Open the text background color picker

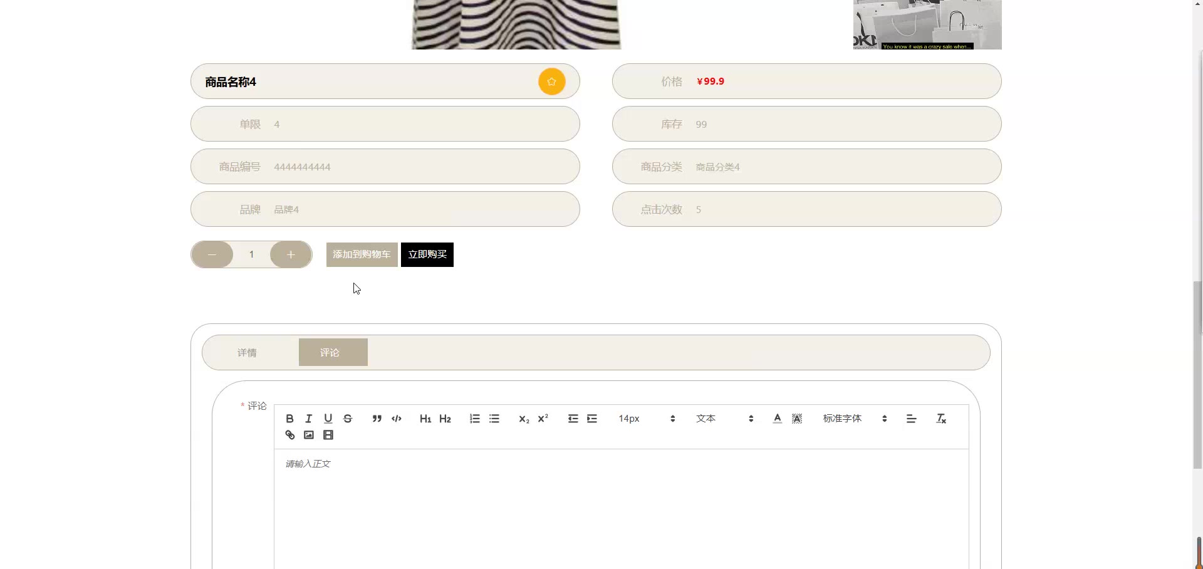coord(797,419)
